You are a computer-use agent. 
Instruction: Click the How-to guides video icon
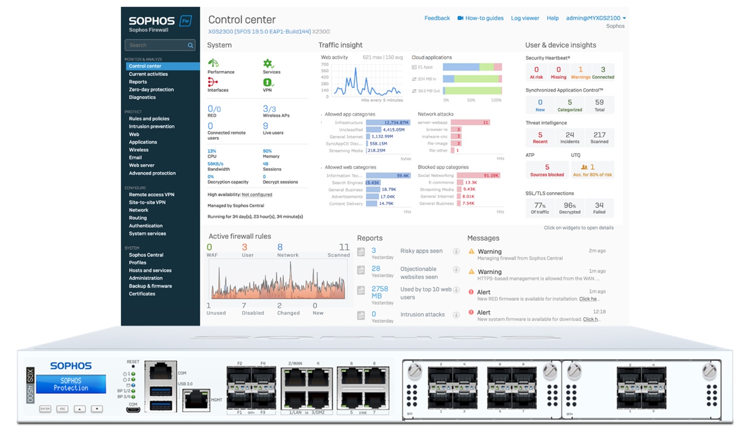[460, 18]
